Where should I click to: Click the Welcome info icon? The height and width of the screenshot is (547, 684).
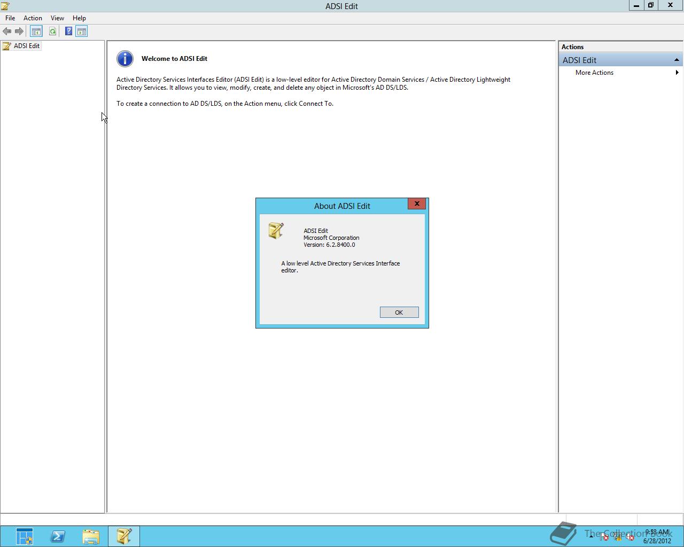click(x=125, y=59)
